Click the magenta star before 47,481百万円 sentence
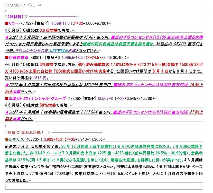Image resolution: width=213 pixels, height=193 pixels. [7, 37]
